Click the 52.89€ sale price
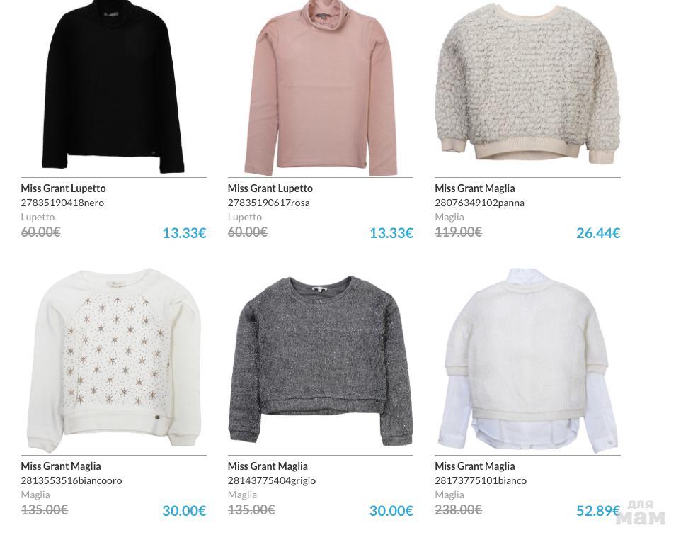The width and height of the screenshot is (676, 535). pyautogui.click(x=598, y=511)
